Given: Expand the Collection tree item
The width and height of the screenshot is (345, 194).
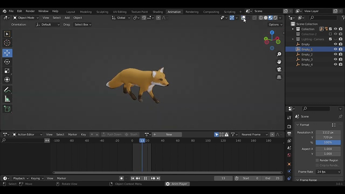Looking at the screenshot, I should pyautogui.click(x=293, y=29).
